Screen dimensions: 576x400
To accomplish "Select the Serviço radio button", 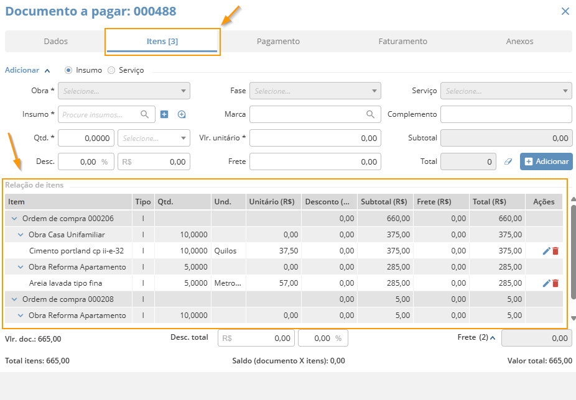I will (111, 70).
